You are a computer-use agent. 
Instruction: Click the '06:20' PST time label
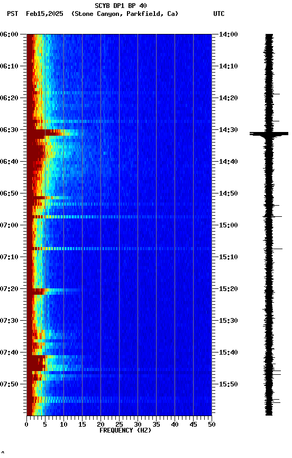tap(9, 98)
